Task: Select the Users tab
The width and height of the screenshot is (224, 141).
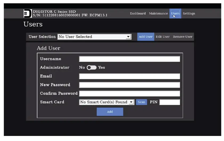Action: [175, 14]
